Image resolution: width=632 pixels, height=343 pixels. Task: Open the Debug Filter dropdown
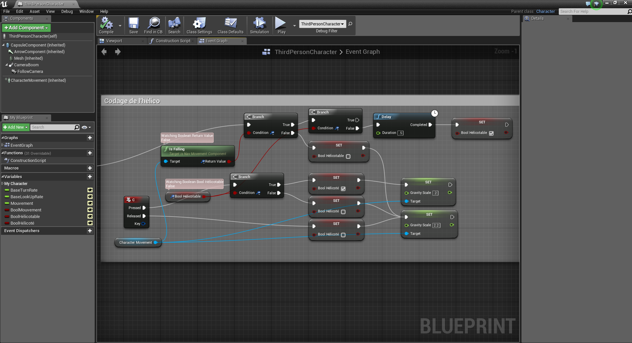coord(323,24)
